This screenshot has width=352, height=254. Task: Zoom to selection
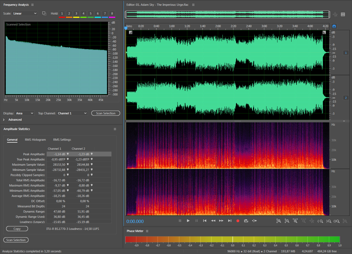(x=337, y=221)
